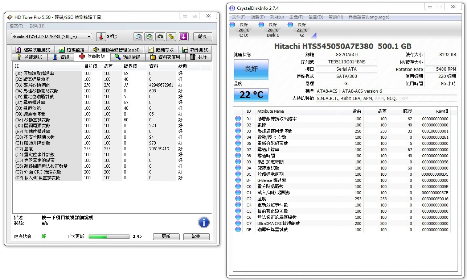Image resolution: width=467 pixels, height=280 pixels.
Task: Open the 磁盤(D) menu in CrystalDiskInfo
Action: point(315,17)
